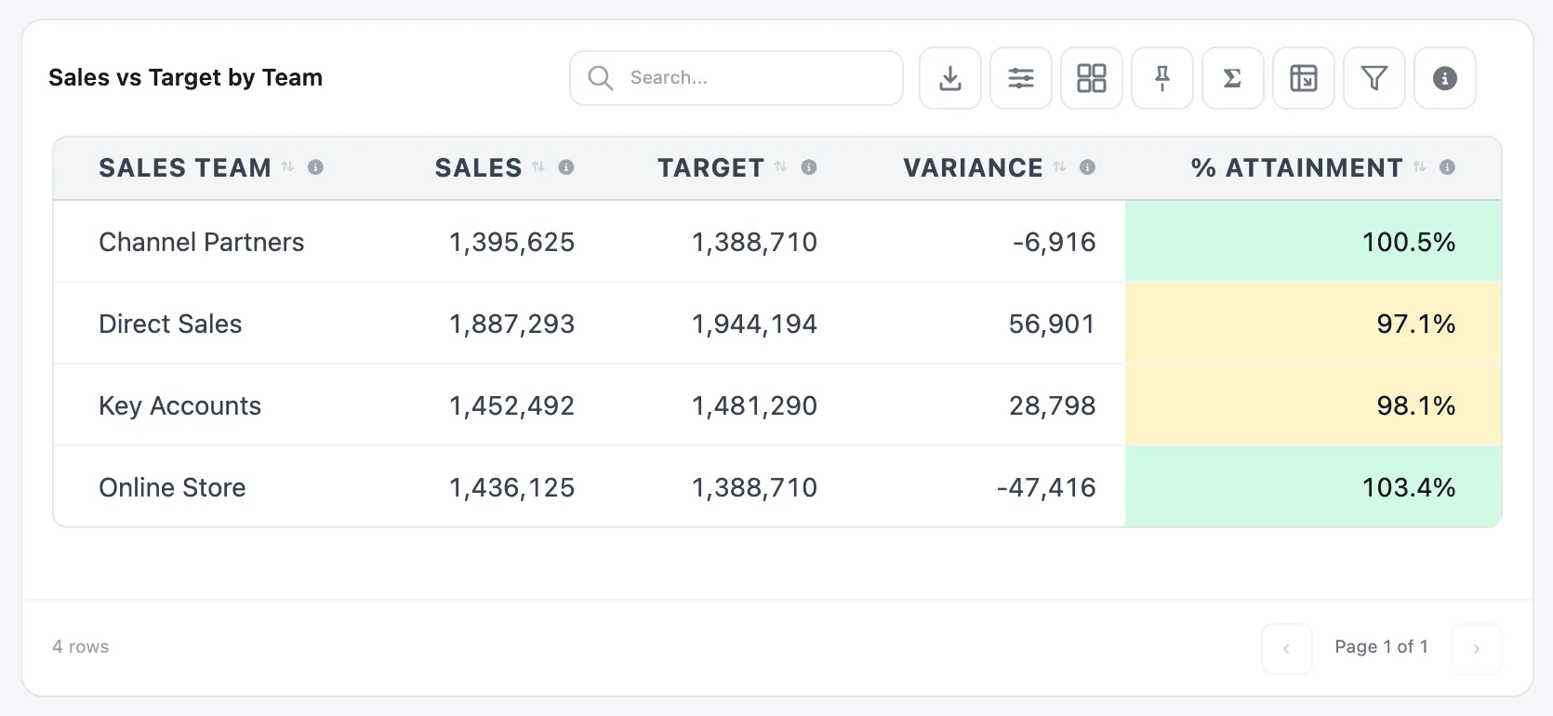
Task: Click the Page 1 of 1 label
Action: (x=1381, y=646)
